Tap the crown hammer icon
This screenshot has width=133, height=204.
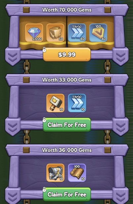[55, 103]
